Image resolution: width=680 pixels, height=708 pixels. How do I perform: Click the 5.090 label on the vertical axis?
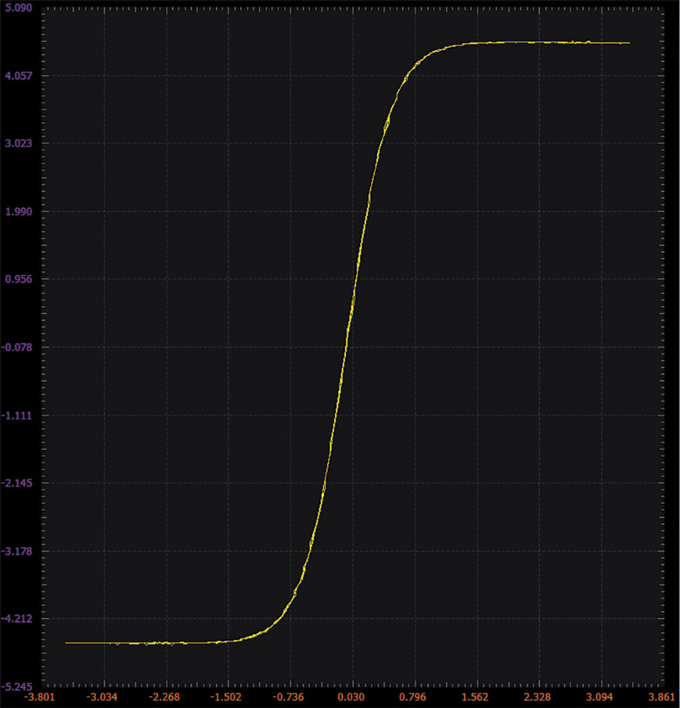tap(19, 8)
